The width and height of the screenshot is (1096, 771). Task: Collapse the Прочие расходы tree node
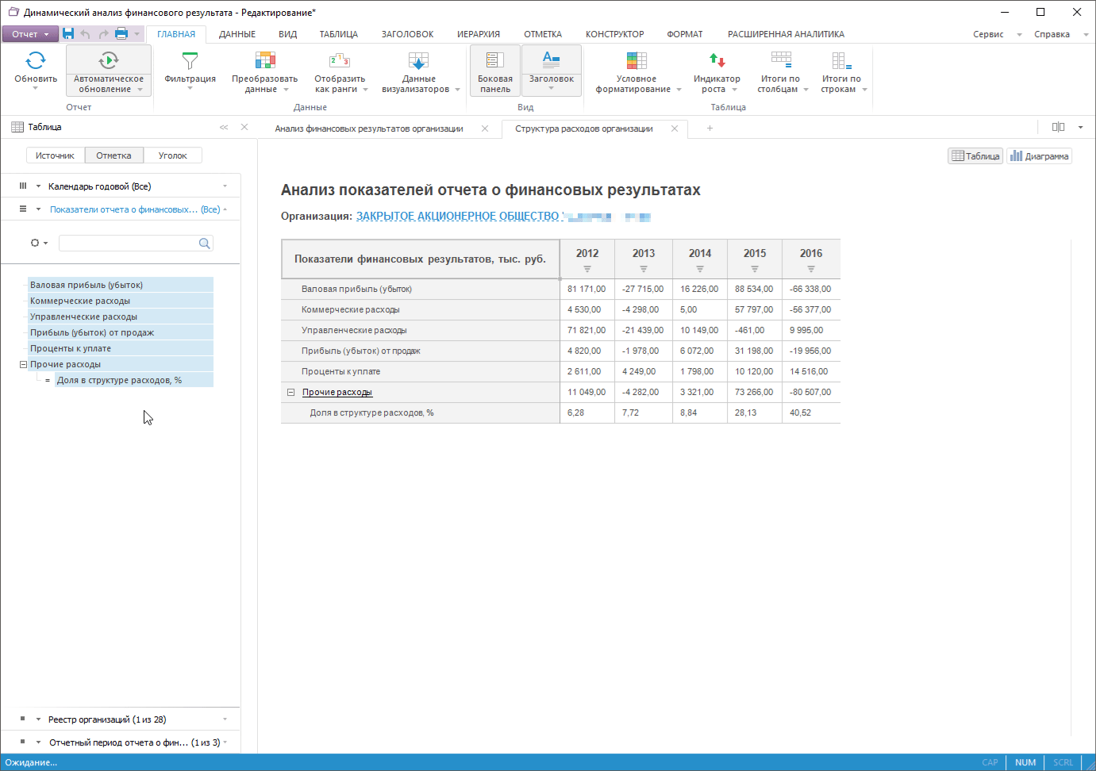23,365
